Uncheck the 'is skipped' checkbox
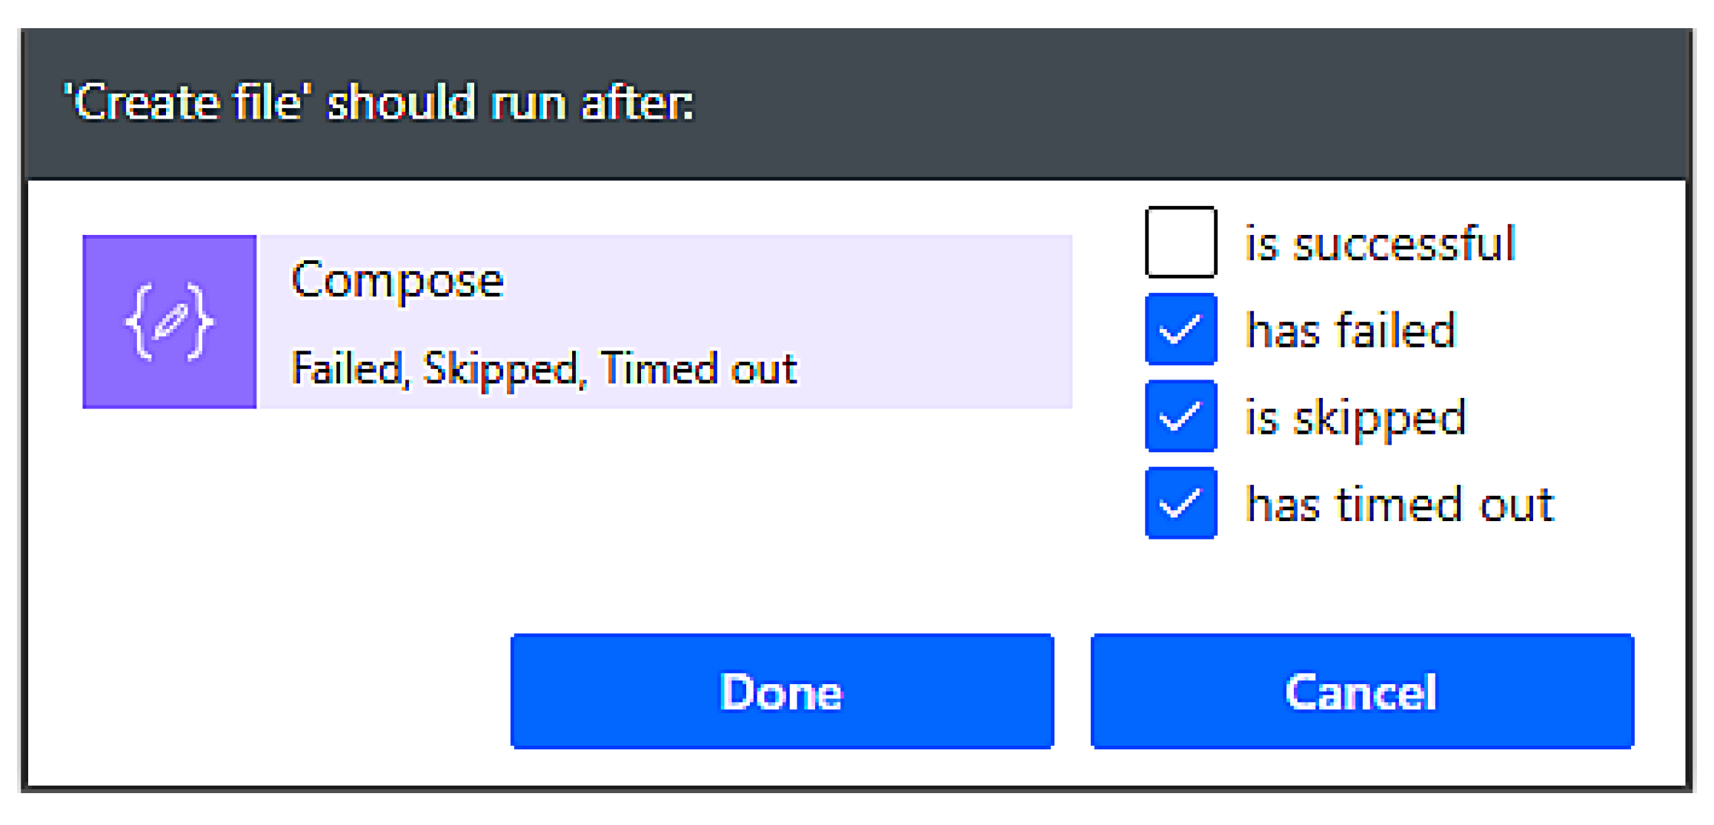 point(1180,416)
